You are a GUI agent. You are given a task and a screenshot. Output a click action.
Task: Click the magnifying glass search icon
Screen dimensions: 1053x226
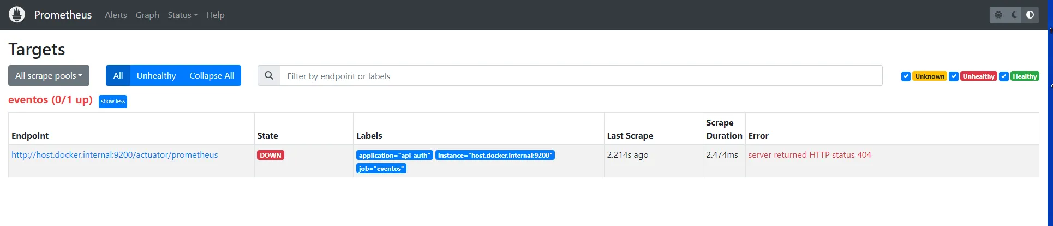(x=269, y=76)
